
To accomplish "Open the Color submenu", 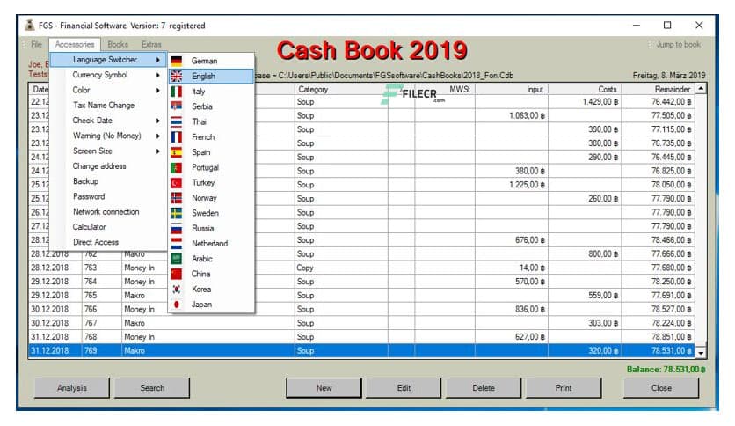I will [x=82, y=90].
